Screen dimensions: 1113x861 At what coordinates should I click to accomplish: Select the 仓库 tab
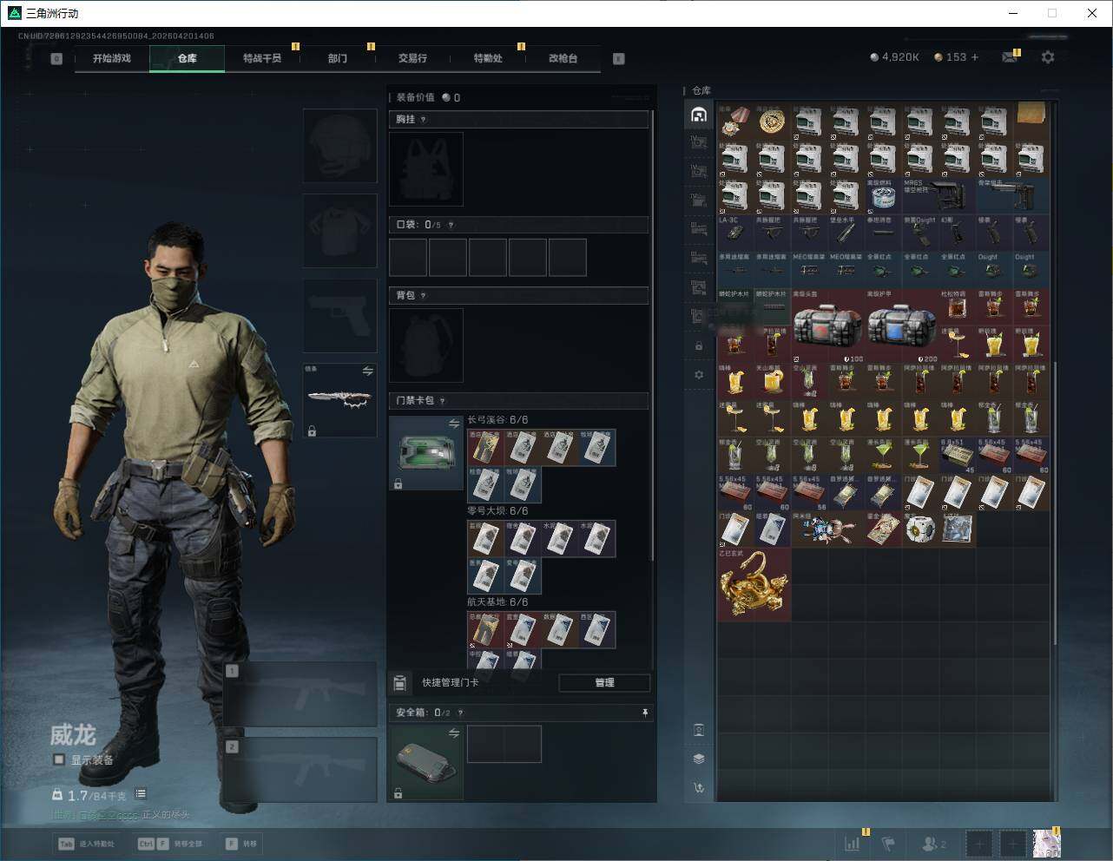coord(187,58)
